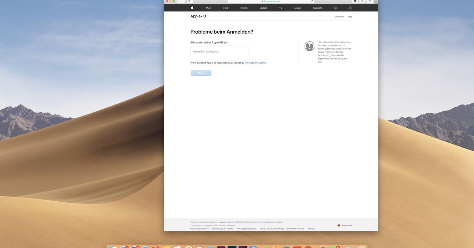Go back with Safari's back arrow
The image size is (474, 248).
pyautogui.click(x=179, y=1)
